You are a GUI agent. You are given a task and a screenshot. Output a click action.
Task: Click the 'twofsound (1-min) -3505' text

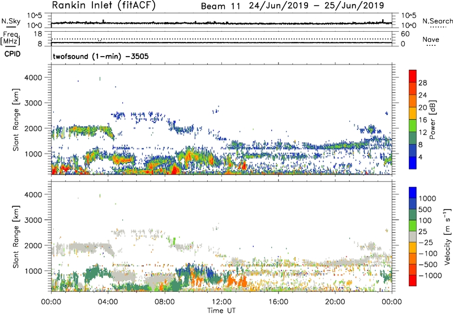[101, 56]
